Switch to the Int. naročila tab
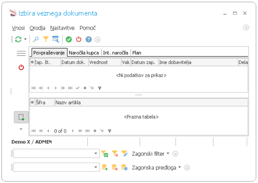Image resolution: width=258 pixels, height=183 pixels. pyautogui.click(x=115, y=53)
